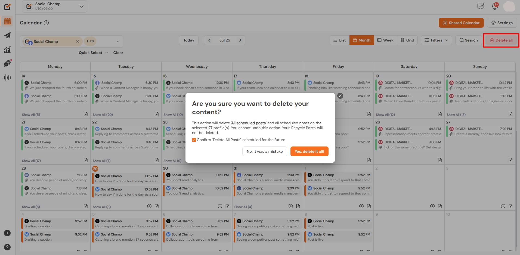
Task: Add a post on Tuesday 29 plus icon
Action: pyautogui.click(x=149, y=206)
